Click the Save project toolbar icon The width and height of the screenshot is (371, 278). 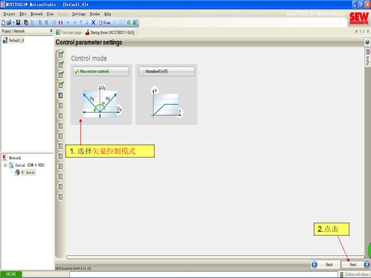(18, 23)
